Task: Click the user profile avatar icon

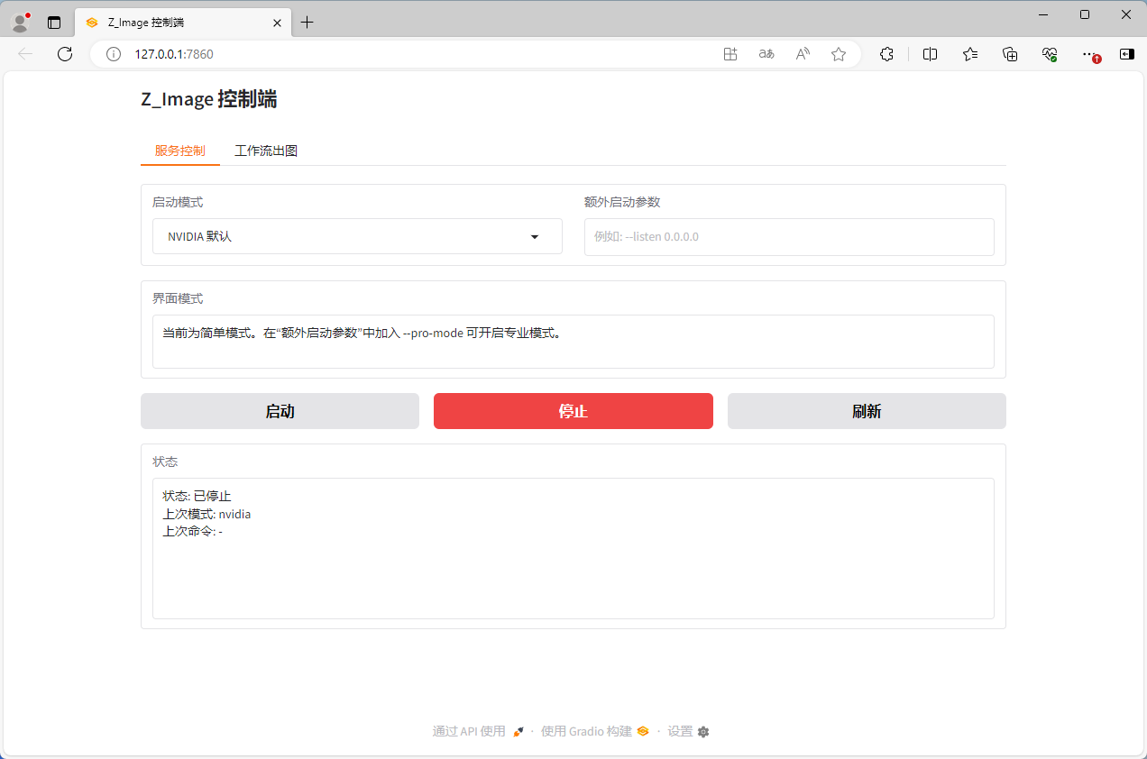Action: coord(20,23)
